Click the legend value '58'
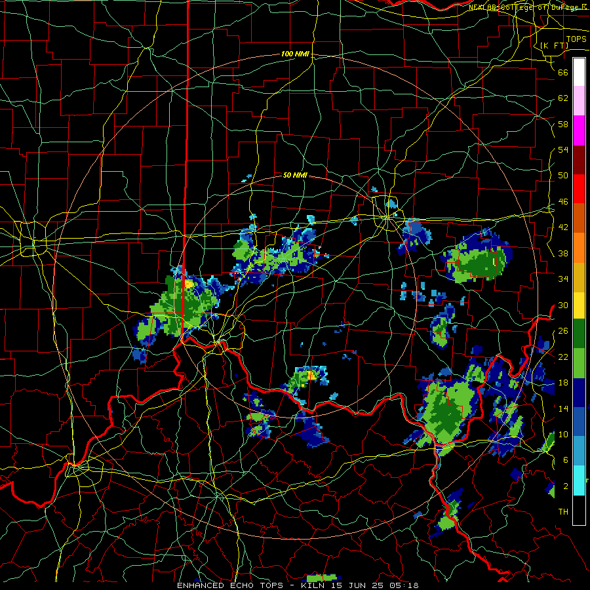Viewport: 590px width, 590px height. click(563, 124)
